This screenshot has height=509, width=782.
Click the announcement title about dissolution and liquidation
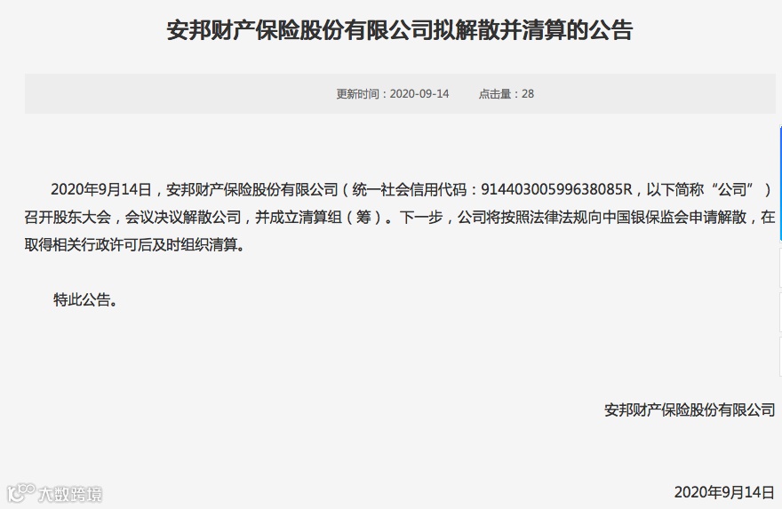coord(400,30)
